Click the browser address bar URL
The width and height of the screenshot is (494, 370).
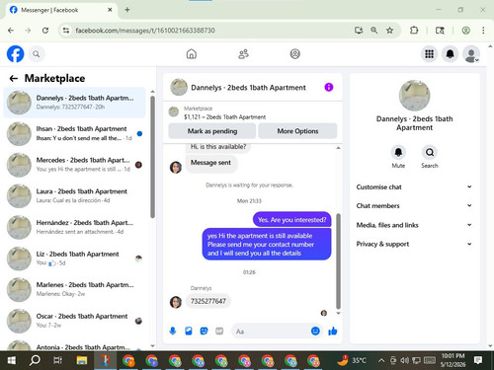point(145,31)
